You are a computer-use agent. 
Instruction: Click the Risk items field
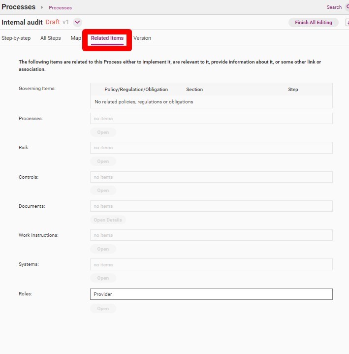point(211,148)
